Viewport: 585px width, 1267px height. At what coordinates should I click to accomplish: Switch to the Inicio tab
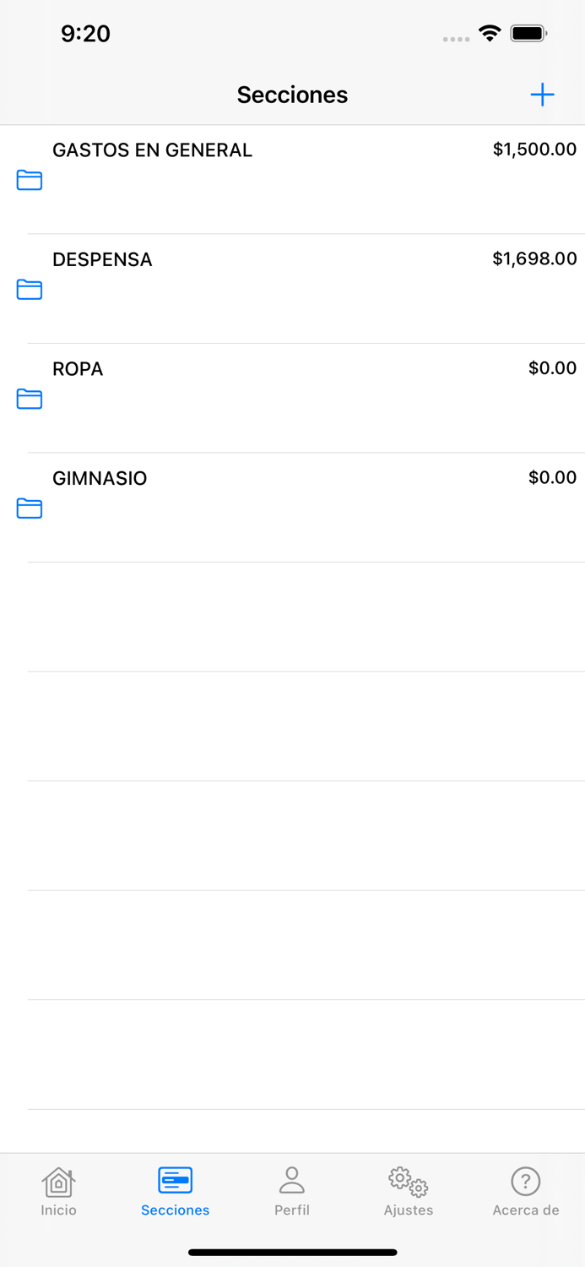coord(58,1191)
